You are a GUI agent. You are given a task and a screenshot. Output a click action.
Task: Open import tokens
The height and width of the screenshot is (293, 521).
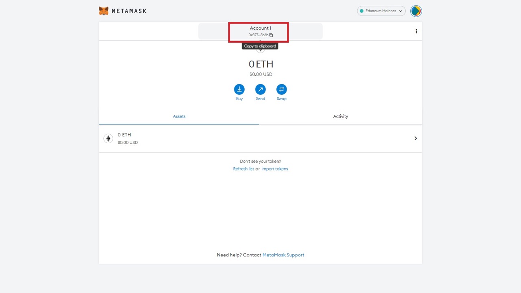tap(275, 168)
